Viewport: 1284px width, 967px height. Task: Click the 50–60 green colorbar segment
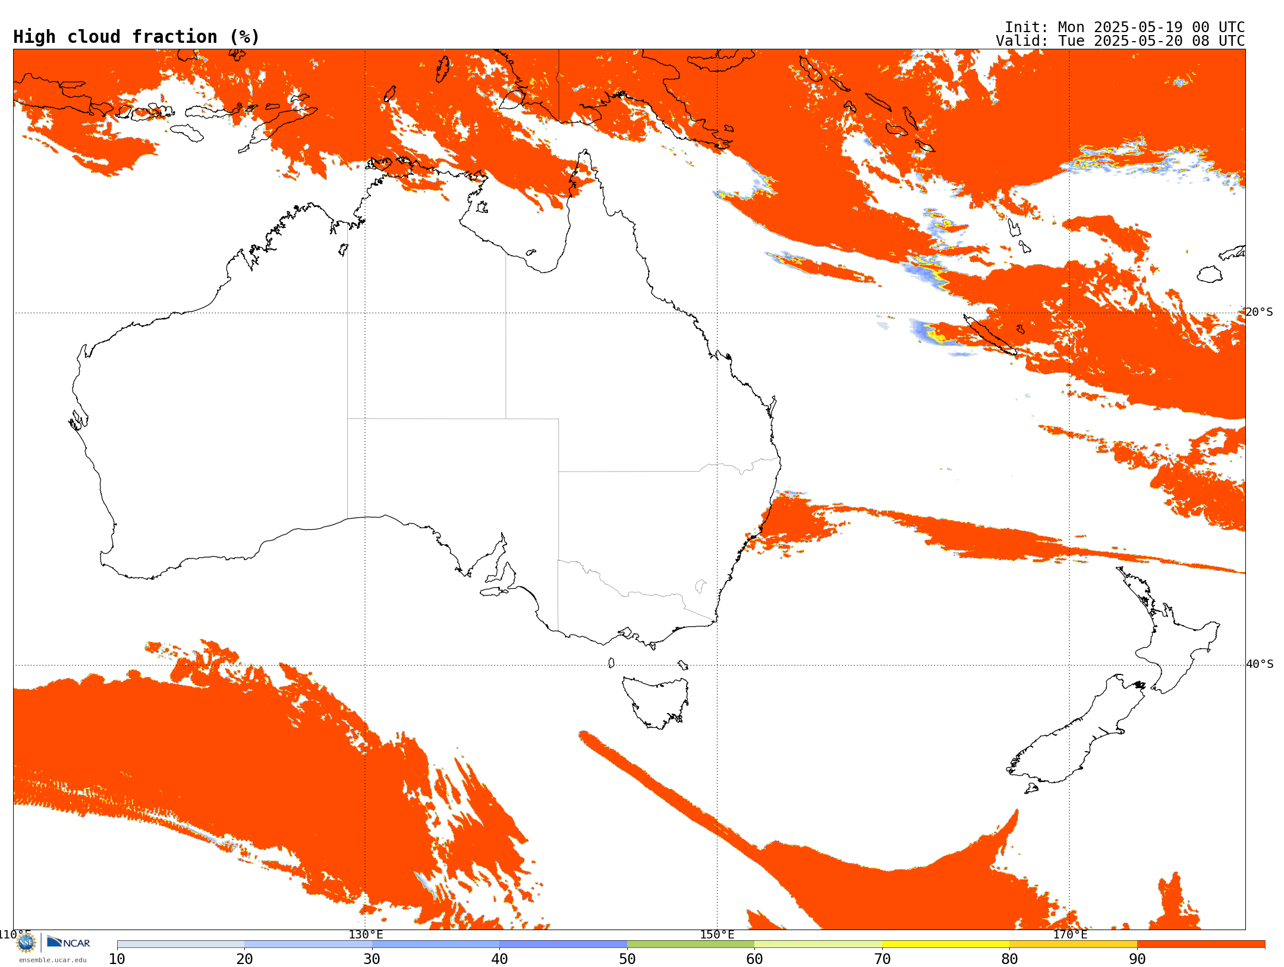[691, 944]
